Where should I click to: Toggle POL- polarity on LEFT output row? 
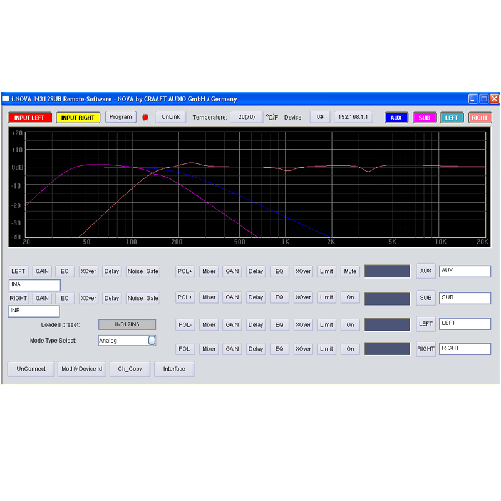click(185, 325)
